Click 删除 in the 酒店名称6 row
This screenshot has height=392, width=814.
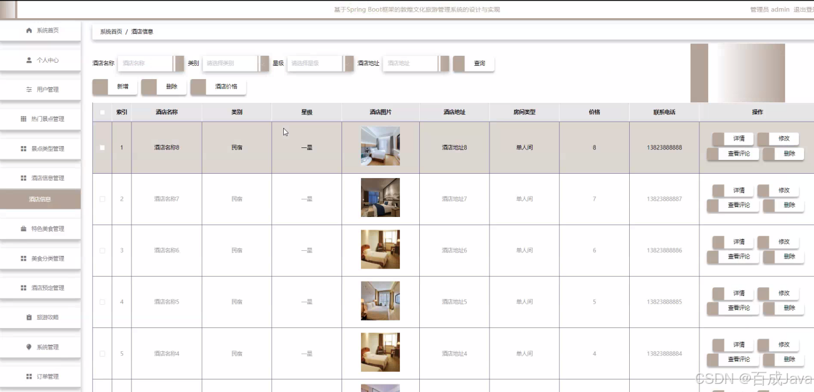pos(783,257)
